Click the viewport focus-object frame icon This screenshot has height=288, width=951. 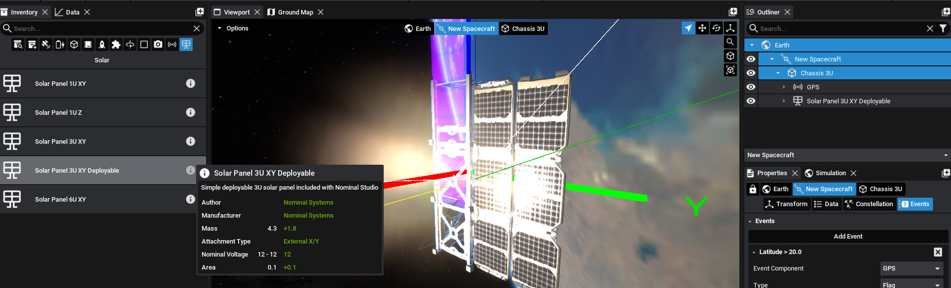pos(730,70)
